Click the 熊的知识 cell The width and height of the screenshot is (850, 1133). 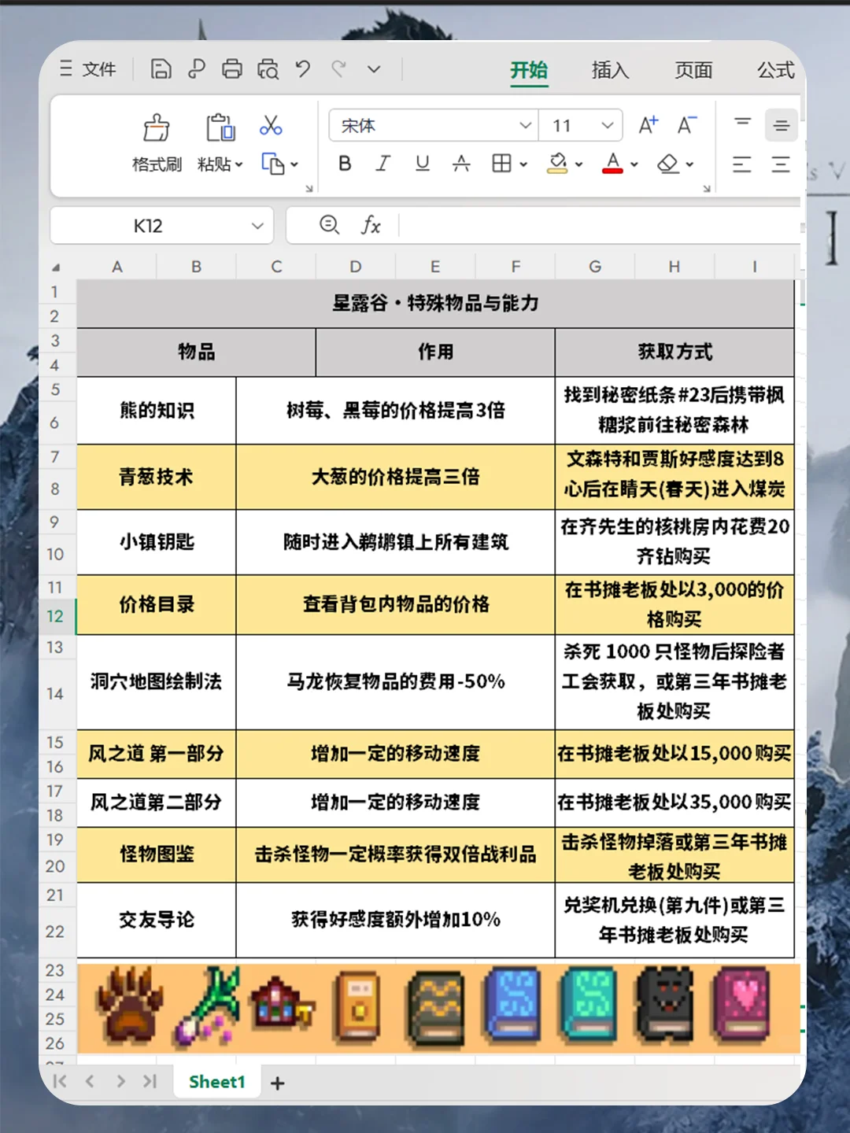pyautogui.click(x=157, y=410)
